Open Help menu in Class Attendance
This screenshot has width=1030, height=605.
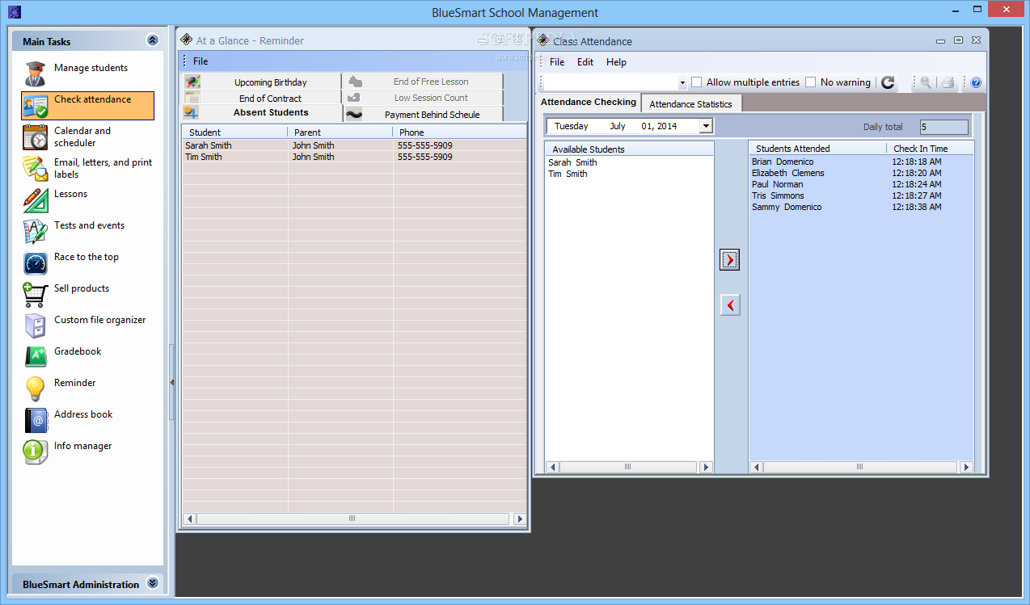pyautogui.click(x=616, y=62)
